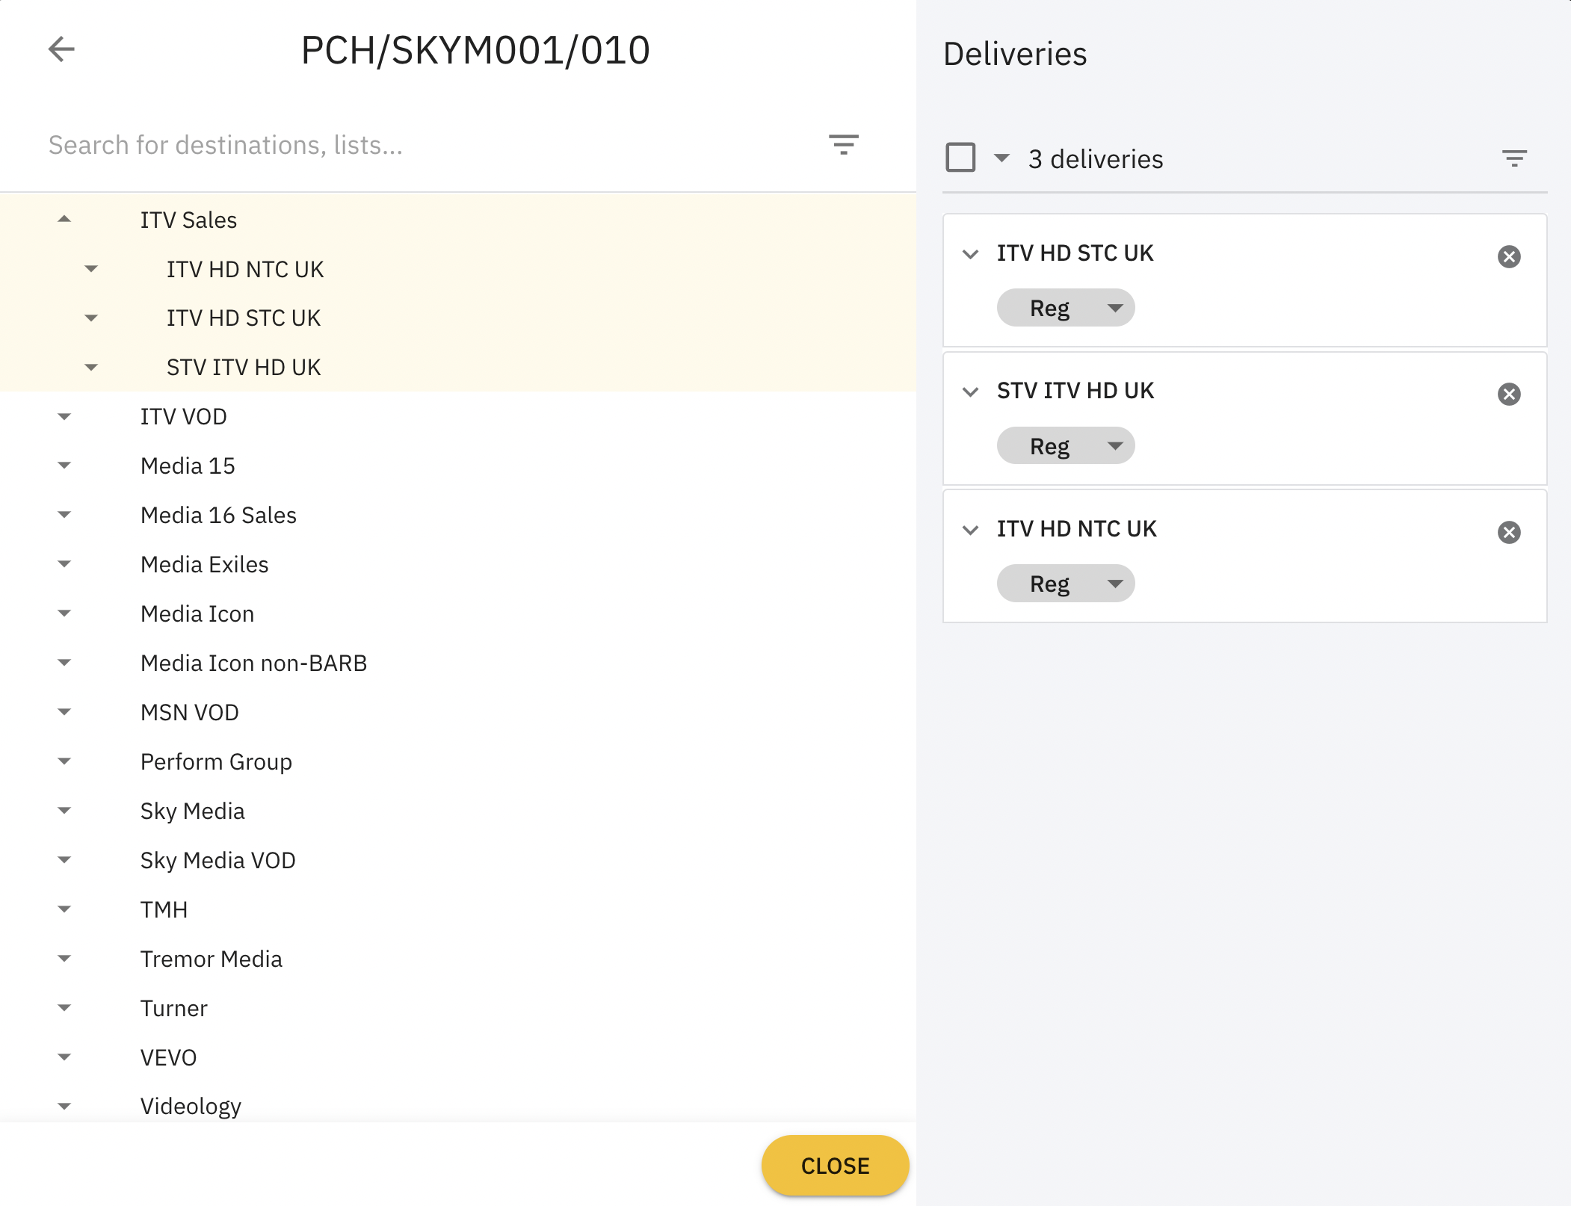
Task: Remove the ITV HD NTC UK delivery
Action: [1509, 532]
